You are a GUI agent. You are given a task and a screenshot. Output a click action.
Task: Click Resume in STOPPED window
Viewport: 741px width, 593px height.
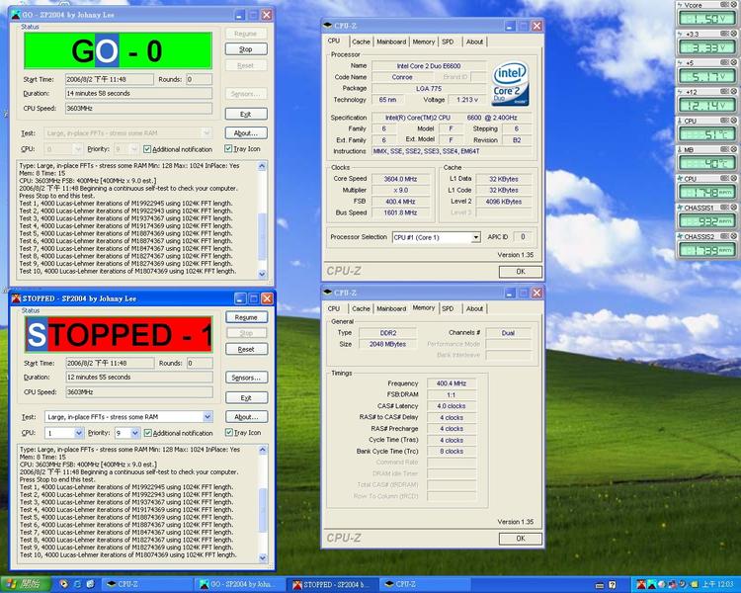[x=246, y=317]
